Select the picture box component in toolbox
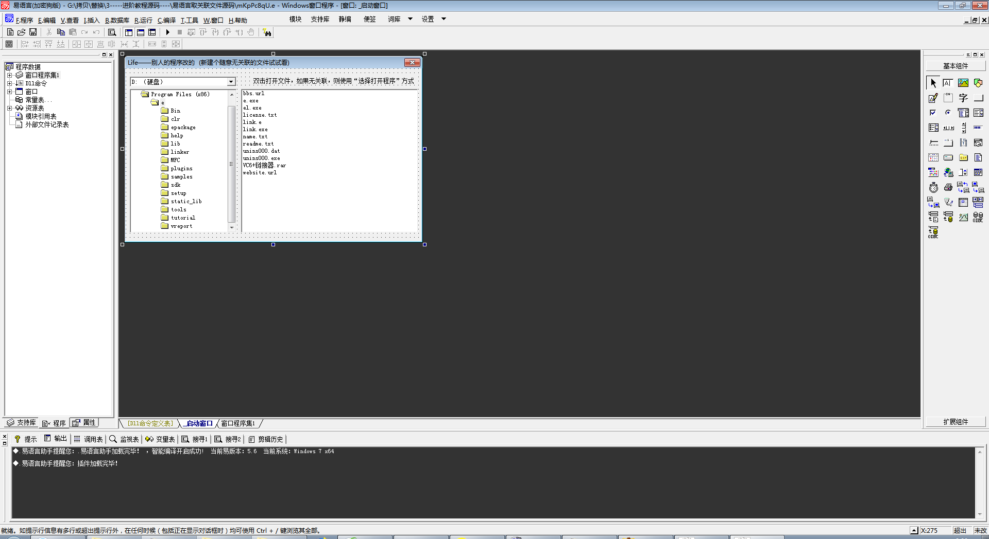The image size is (989, 539). click(963, 83)
